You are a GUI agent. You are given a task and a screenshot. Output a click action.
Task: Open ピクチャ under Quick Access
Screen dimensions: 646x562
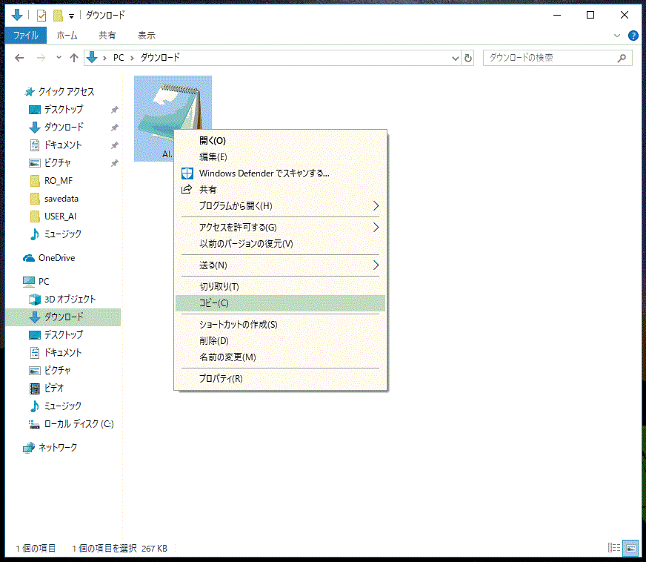[x=57, y=163]
